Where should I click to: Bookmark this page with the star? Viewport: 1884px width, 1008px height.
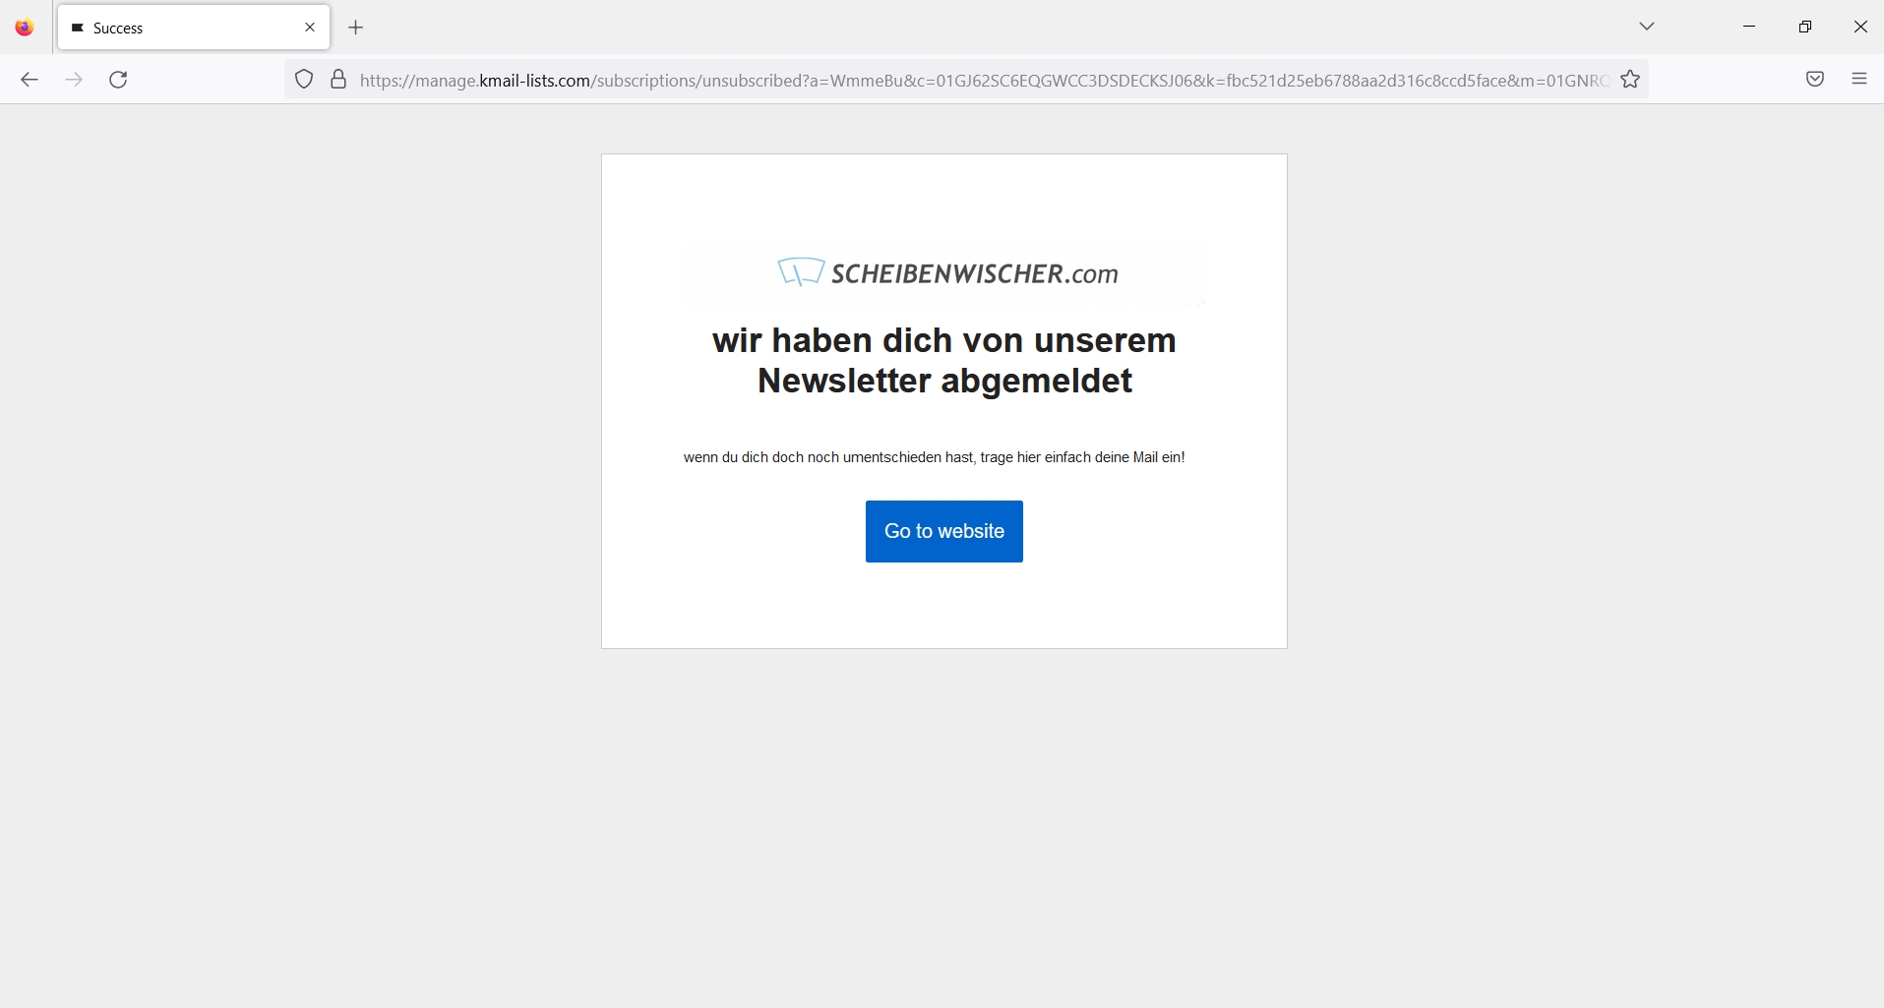coord(1630,80)
